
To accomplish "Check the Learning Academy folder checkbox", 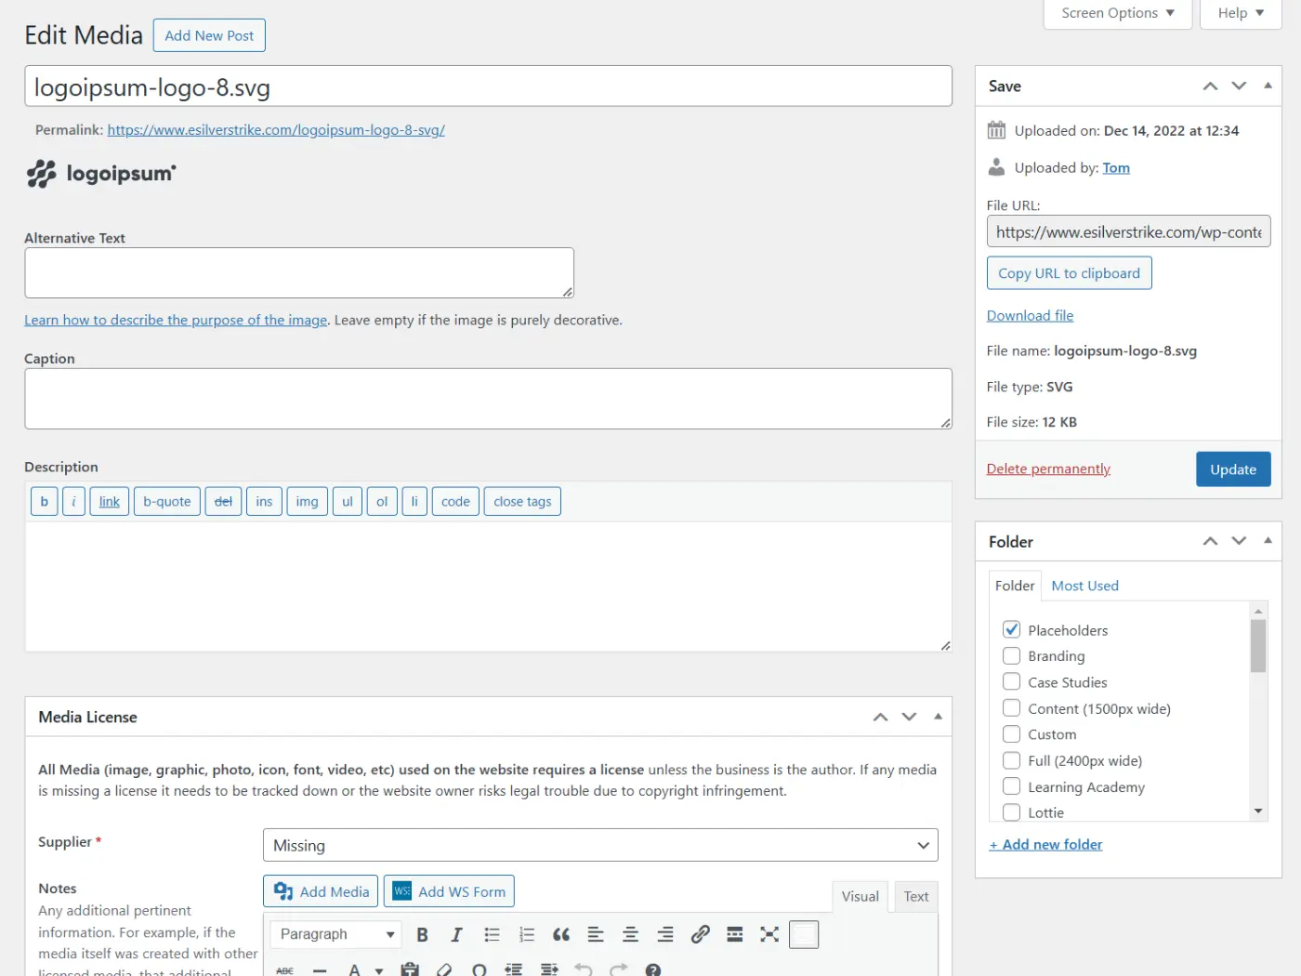I will tap(1012, 786).
